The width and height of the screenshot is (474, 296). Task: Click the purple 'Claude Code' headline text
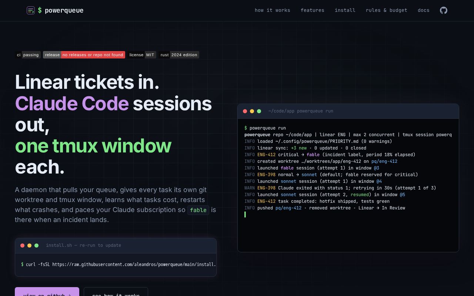click(x=72, y=104)
